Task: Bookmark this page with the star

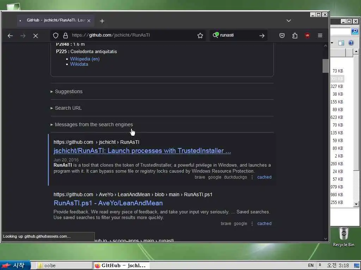Action: [x=200, y=36]
